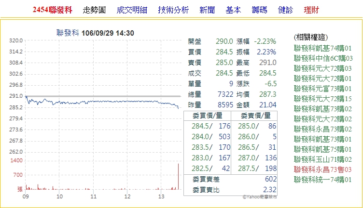Click the closing volume spike bar
Screen dimensions: 363x208
178,177
